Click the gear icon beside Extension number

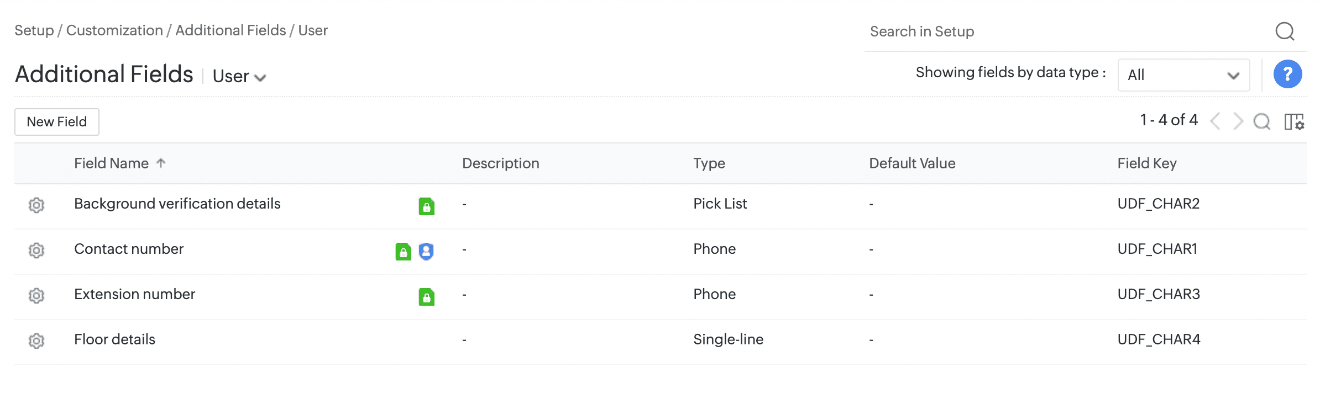pos(36,296)
